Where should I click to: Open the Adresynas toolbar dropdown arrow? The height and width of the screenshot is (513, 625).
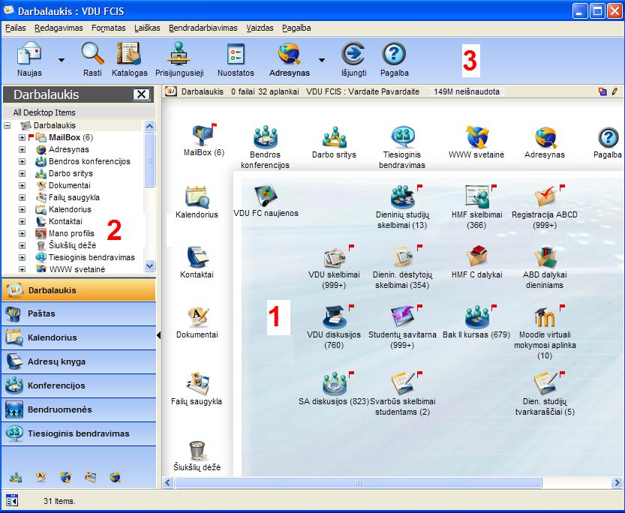pyautogui.click(x=321, y=59)
